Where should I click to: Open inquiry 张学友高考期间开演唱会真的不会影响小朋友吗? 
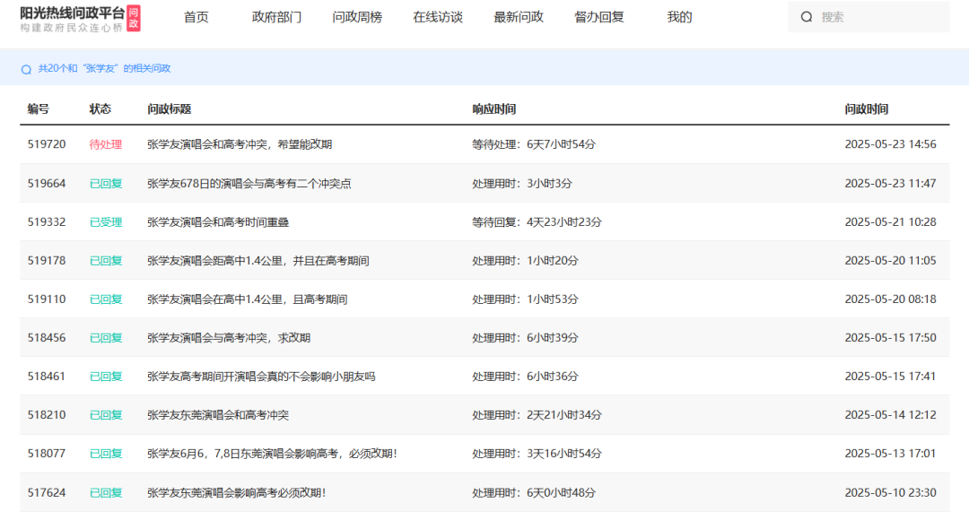(261, 377)
